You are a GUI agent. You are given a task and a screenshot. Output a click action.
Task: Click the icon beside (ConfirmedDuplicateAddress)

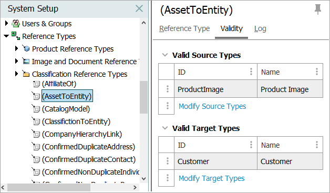tap(36, 147)
